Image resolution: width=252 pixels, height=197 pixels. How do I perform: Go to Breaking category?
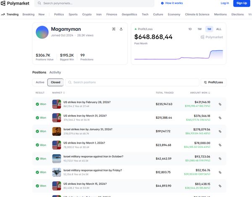click(29, 14)
